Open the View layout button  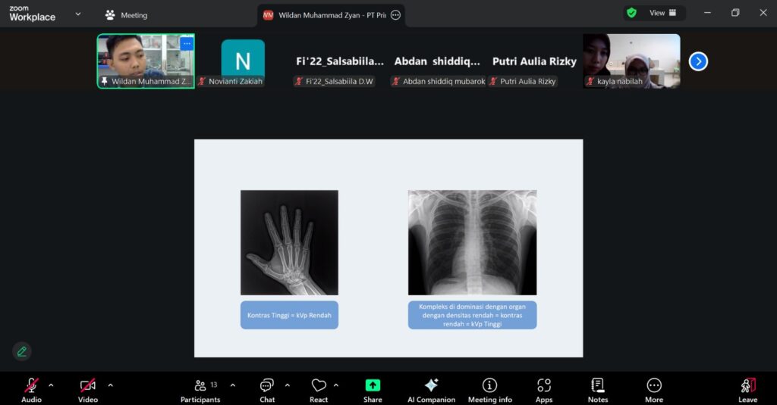[656, 13]
